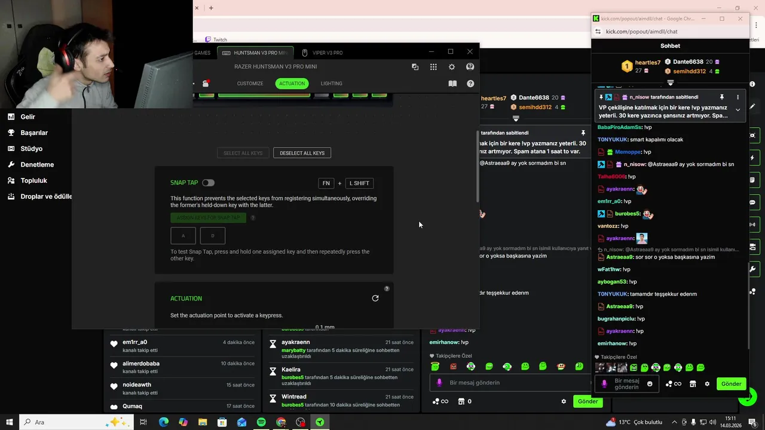Screen dimensions: 765x430
Task: Open the emoji picker in popout chat
Action: coord(650,384)
